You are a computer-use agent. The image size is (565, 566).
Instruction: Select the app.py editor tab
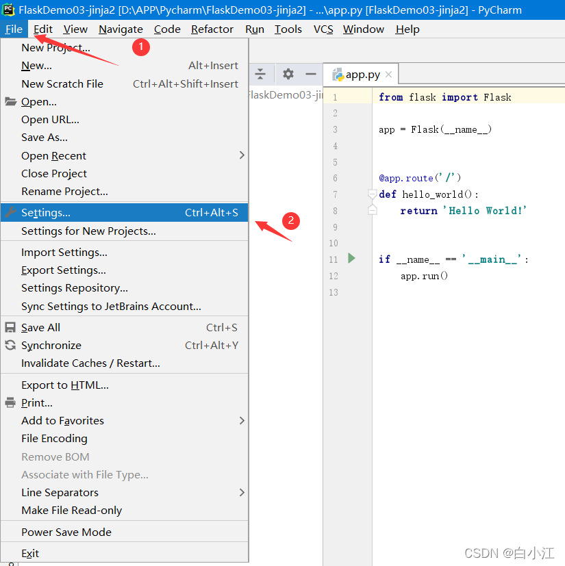point(360,75)
